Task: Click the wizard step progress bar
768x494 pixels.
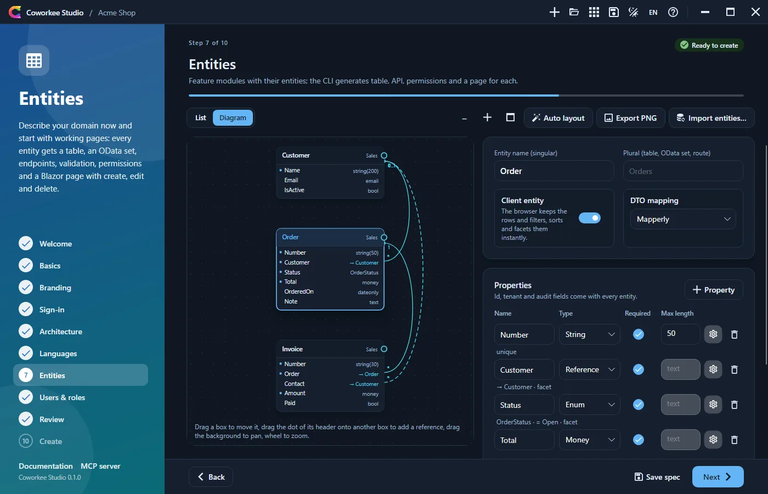Action: pyautogui.click(x=466, y=96)
